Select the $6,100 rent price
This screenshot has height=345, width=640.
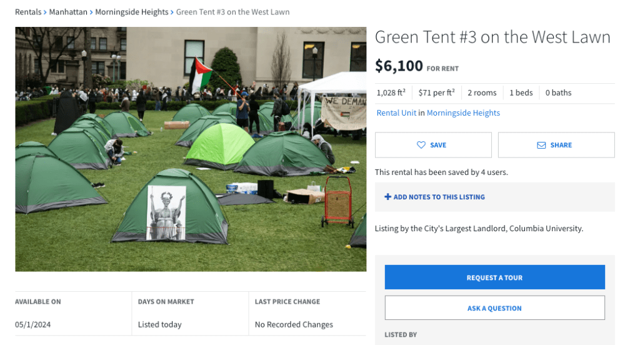click(x=399, y=66)
